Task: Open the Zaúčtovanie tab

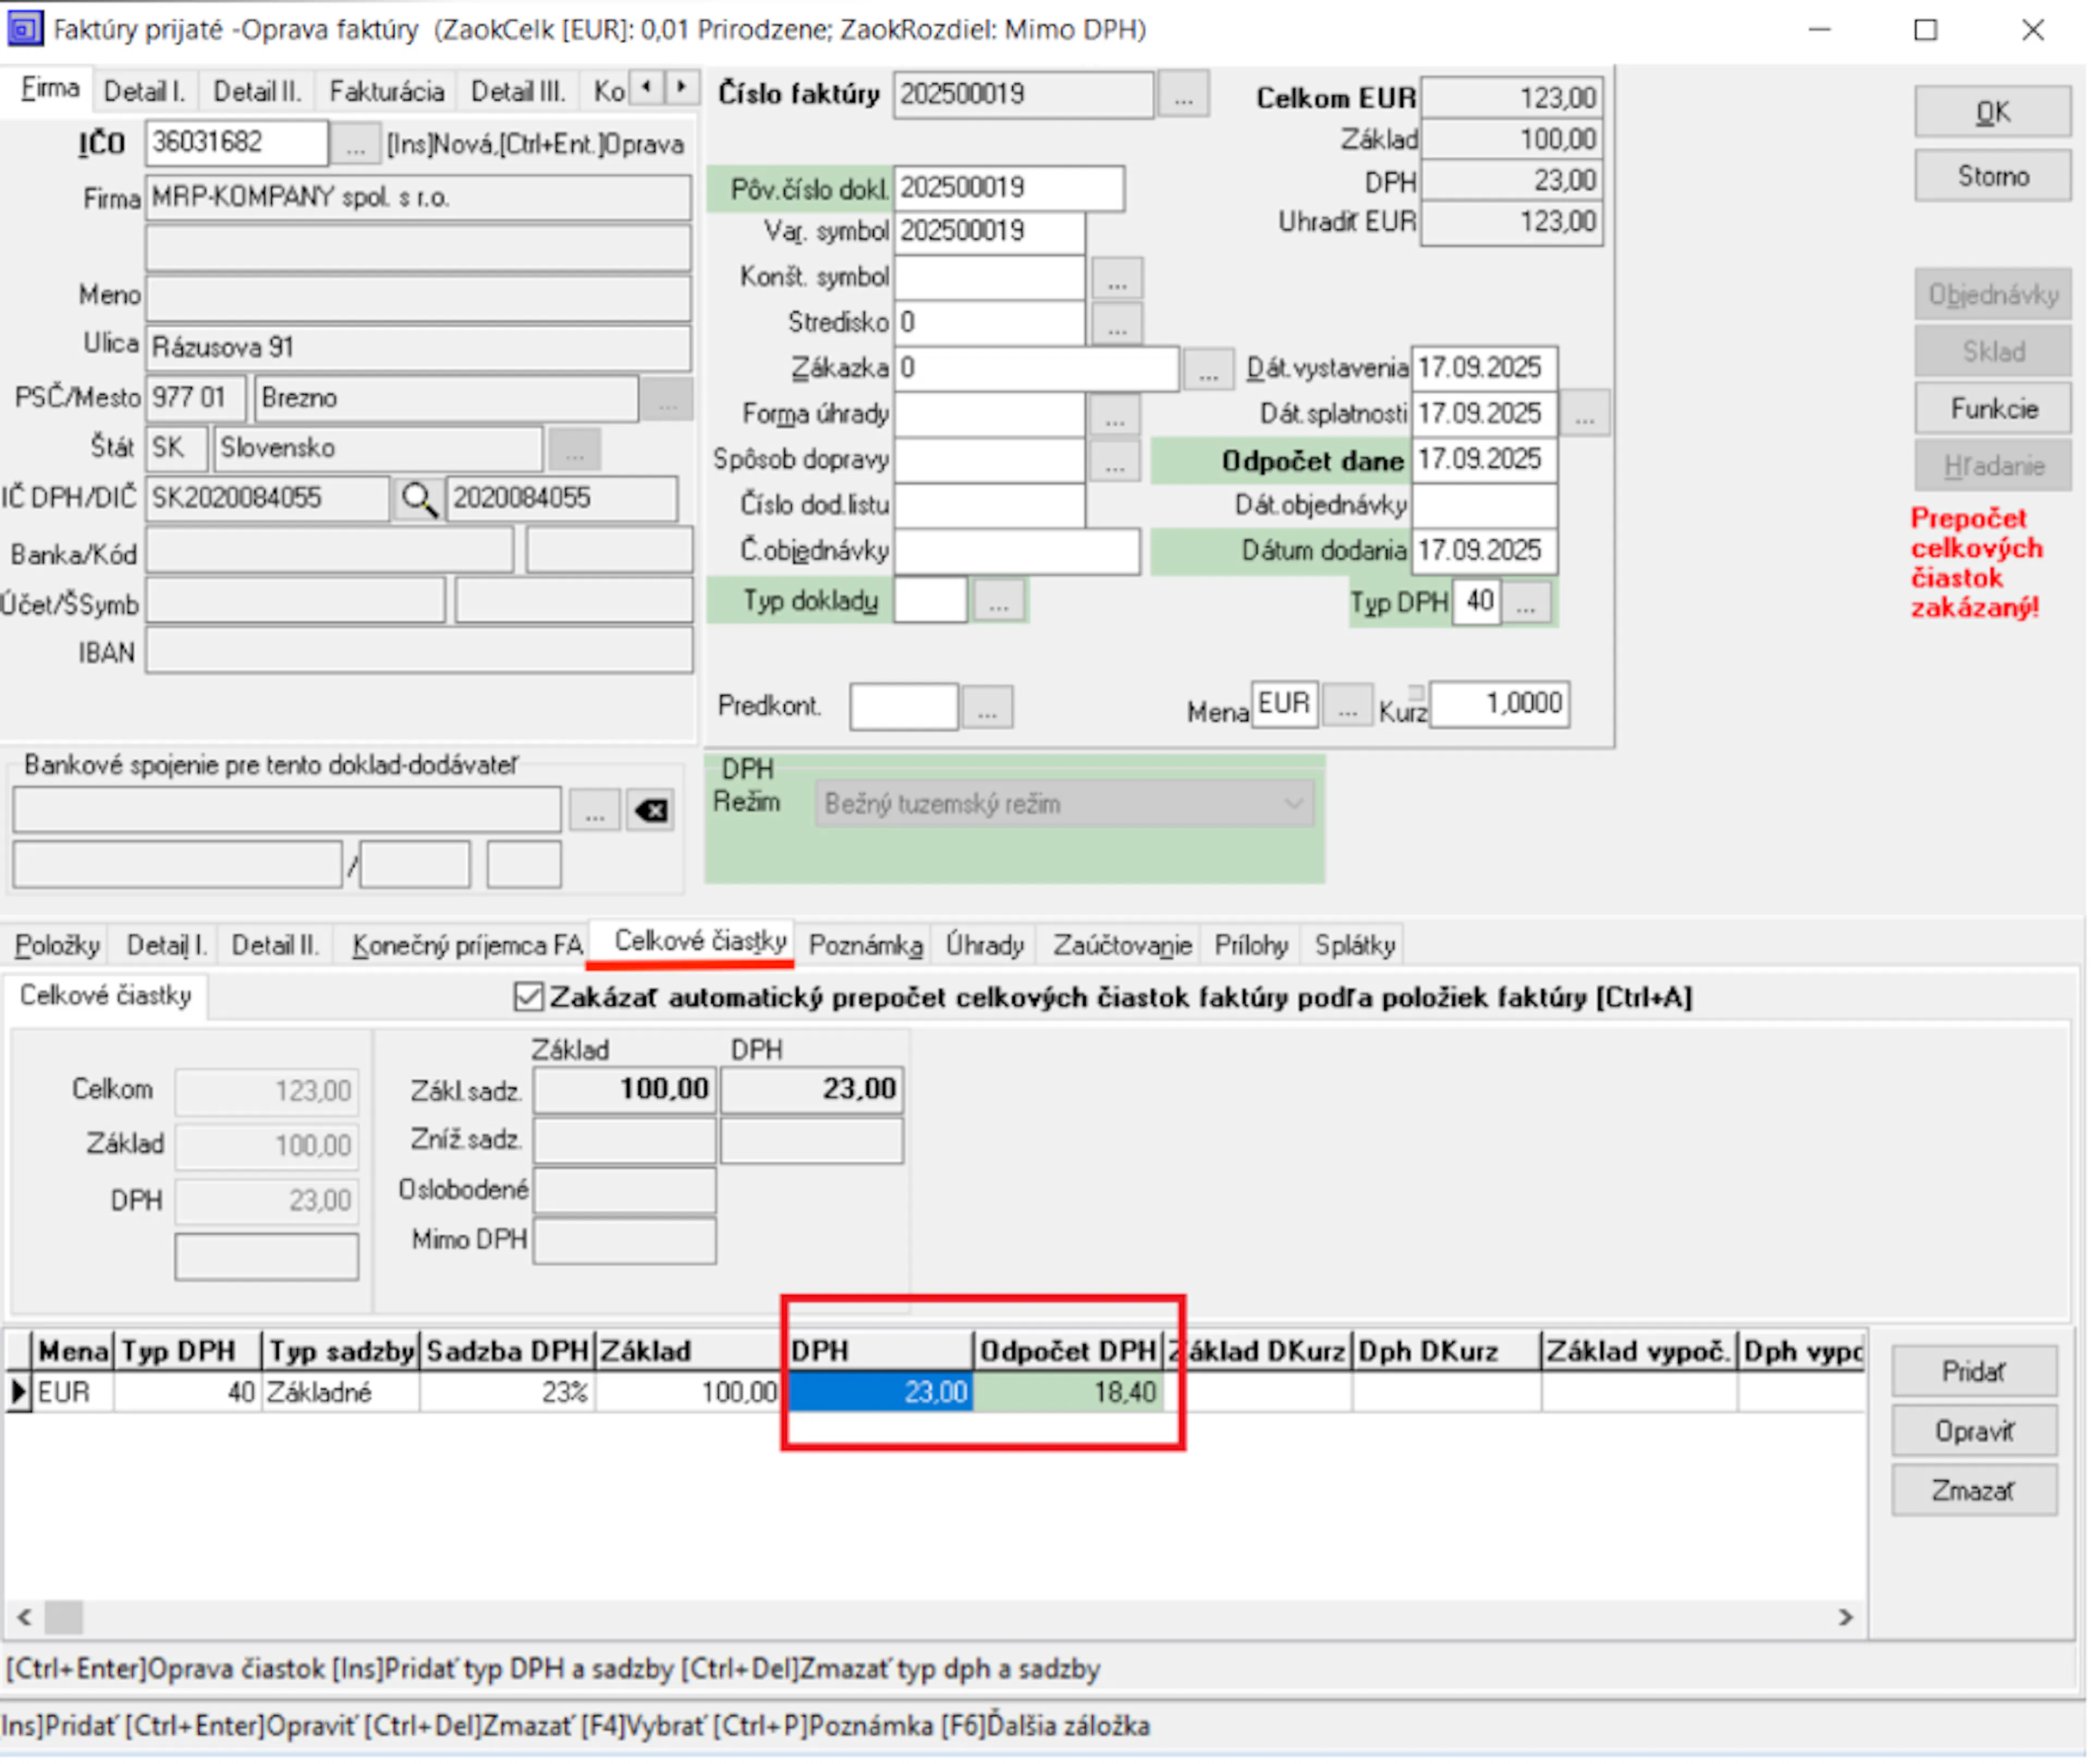Action: tap(1122, 947)
